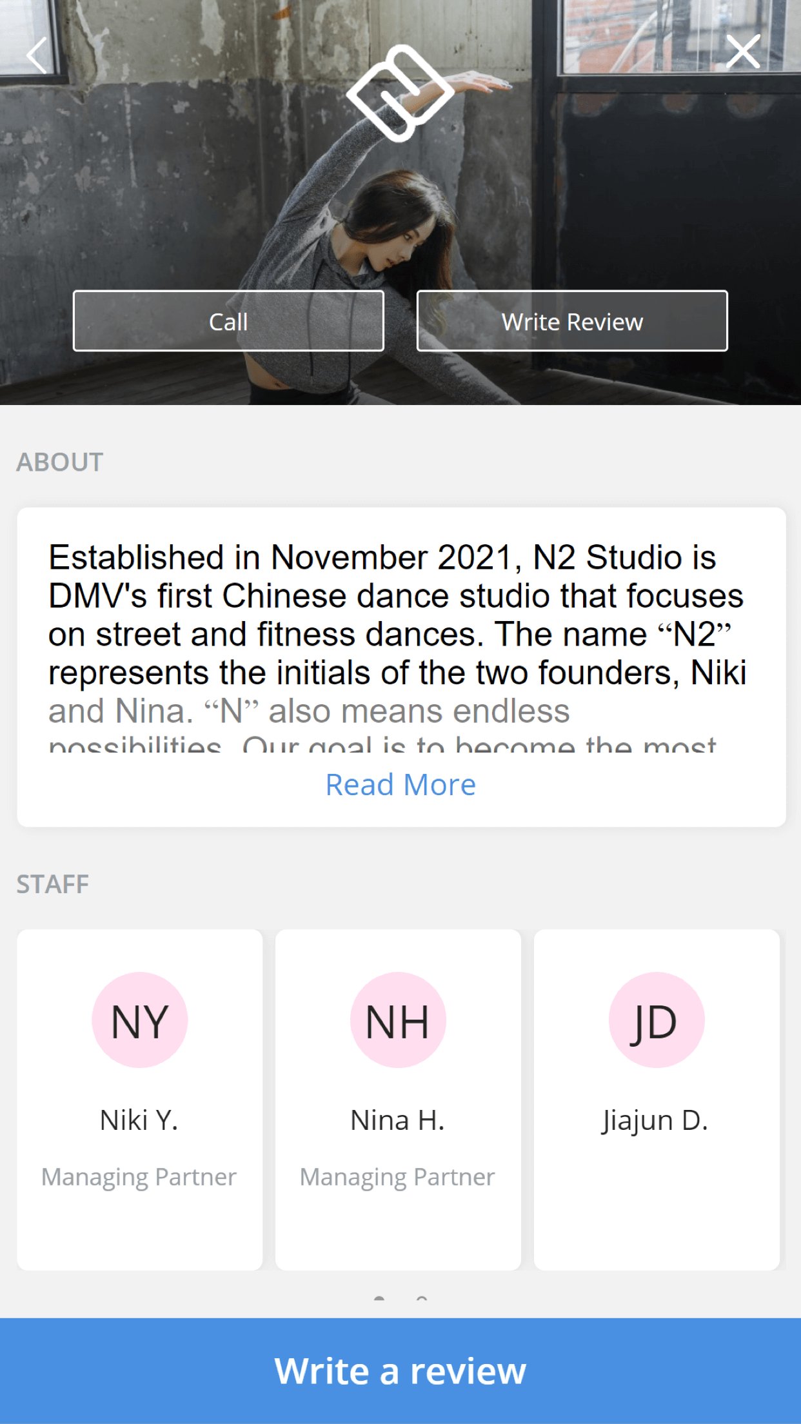Image resolution: width=801 pixels, height=1424 pixels.
Task: Navigate back using the left chevron
Action: [x=37, y=56]
